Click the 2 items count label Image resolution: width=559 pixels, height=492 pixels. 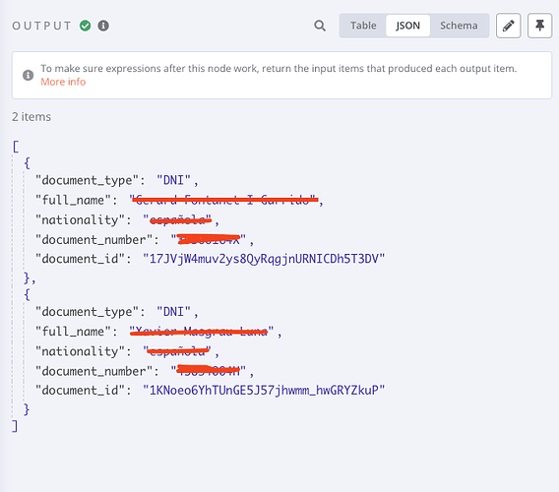coord(31,117)
